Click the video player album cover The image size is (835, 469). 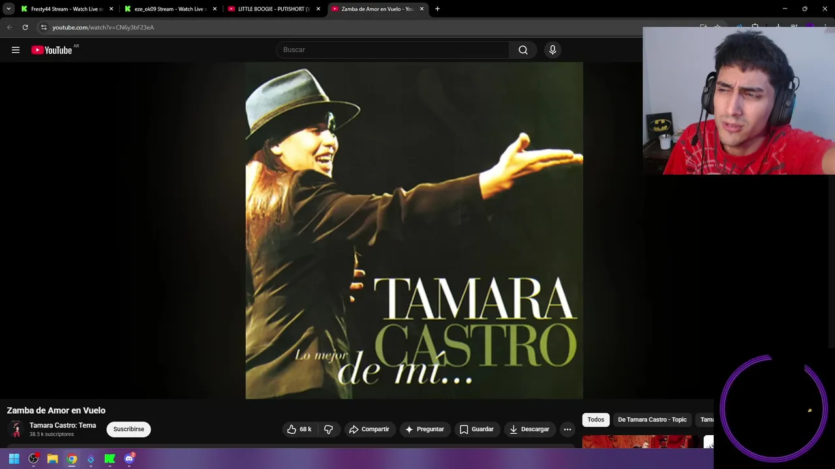[414, 231]
